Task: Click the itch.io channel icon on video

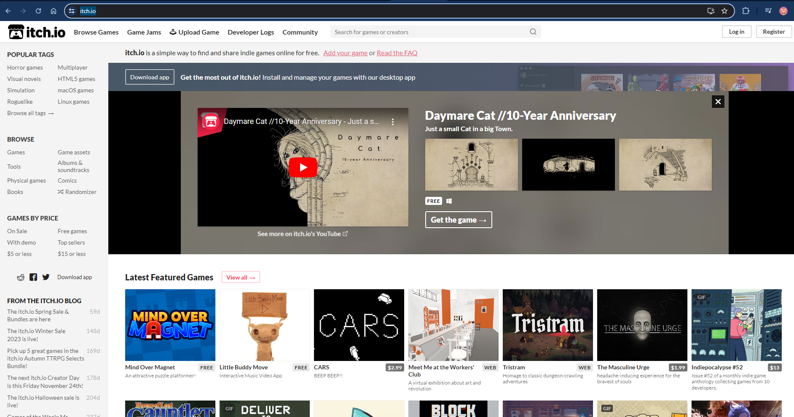Action: [211, 121]
